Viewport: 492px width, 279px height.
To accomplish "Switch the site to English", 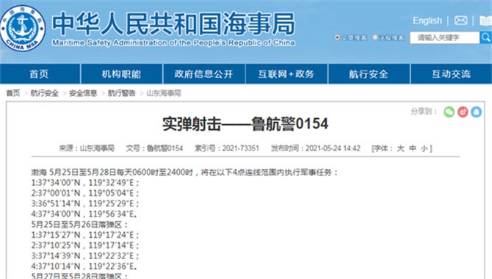I will coord(427,21).
